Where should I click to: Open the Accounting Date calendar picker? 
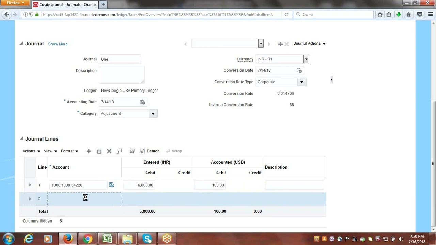coord(142,102)
